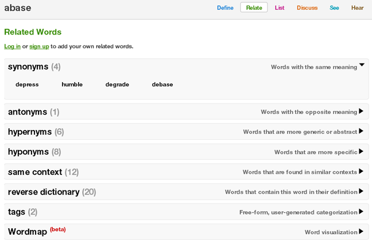This screenshot has height=241, width=372.
Task: Click 'Free-form, user-generated categorization' description
Action: (298, 212)
